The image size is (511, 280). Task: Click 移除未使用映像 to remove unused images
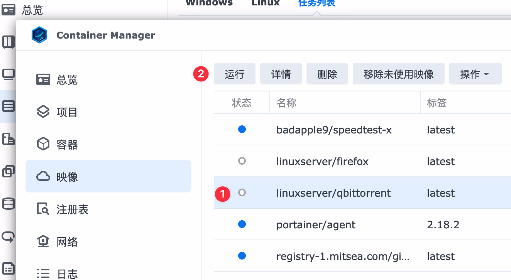point(398,74)
